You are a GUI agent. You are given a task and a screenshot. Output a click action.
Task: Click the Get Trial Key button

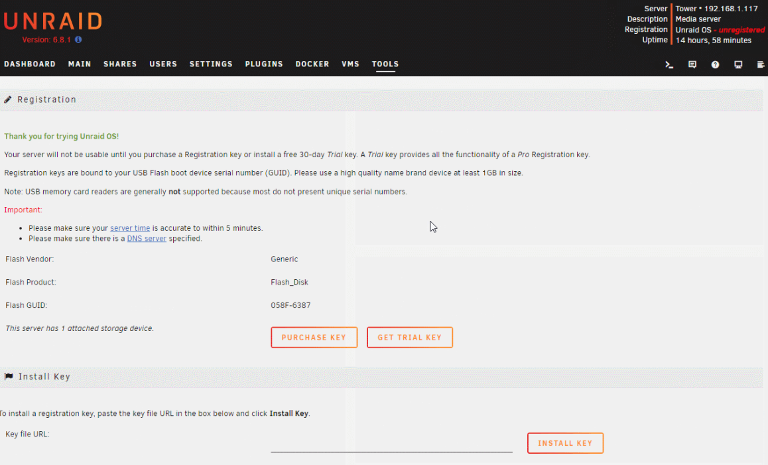click(409, 338)
